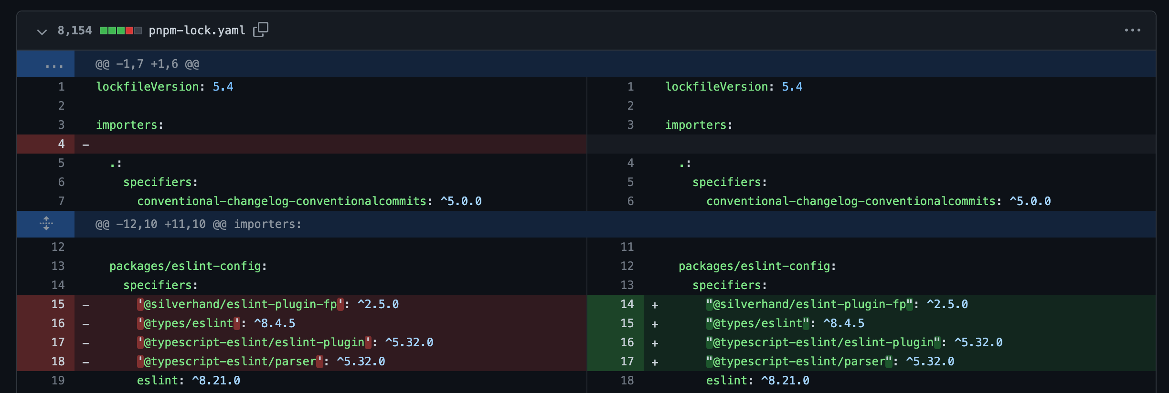Collapse the pnpm-lock.yaml file diff
Screen dimensions: 1169x393
click(x=42, y=31)
